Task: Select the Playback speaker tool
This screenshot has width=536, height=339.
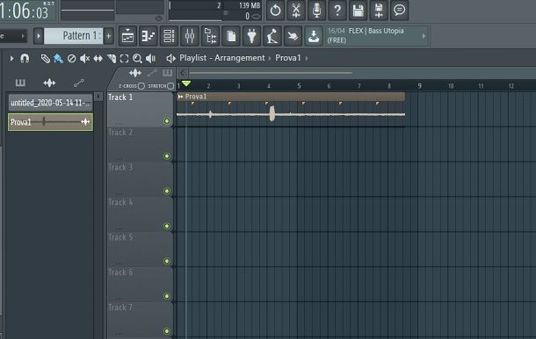Action: [x=151, y=59]
